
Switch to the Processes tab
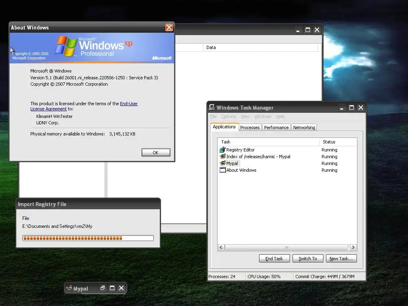[250, 127]
